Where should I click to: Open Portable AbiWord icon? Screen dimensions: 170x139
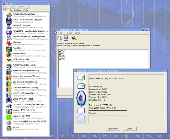pos(9,38)
